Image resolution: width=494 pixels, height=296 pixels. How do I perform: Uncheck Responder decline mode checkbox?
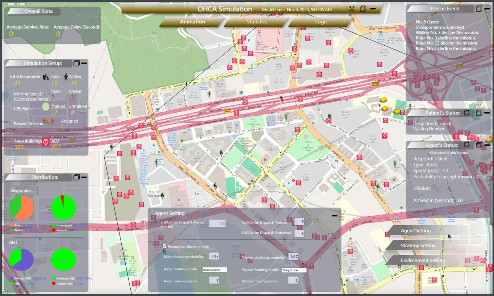[165, 246]
